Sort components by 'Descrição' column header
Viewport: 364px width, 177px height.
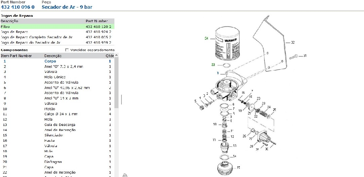[x=53, y=56]
